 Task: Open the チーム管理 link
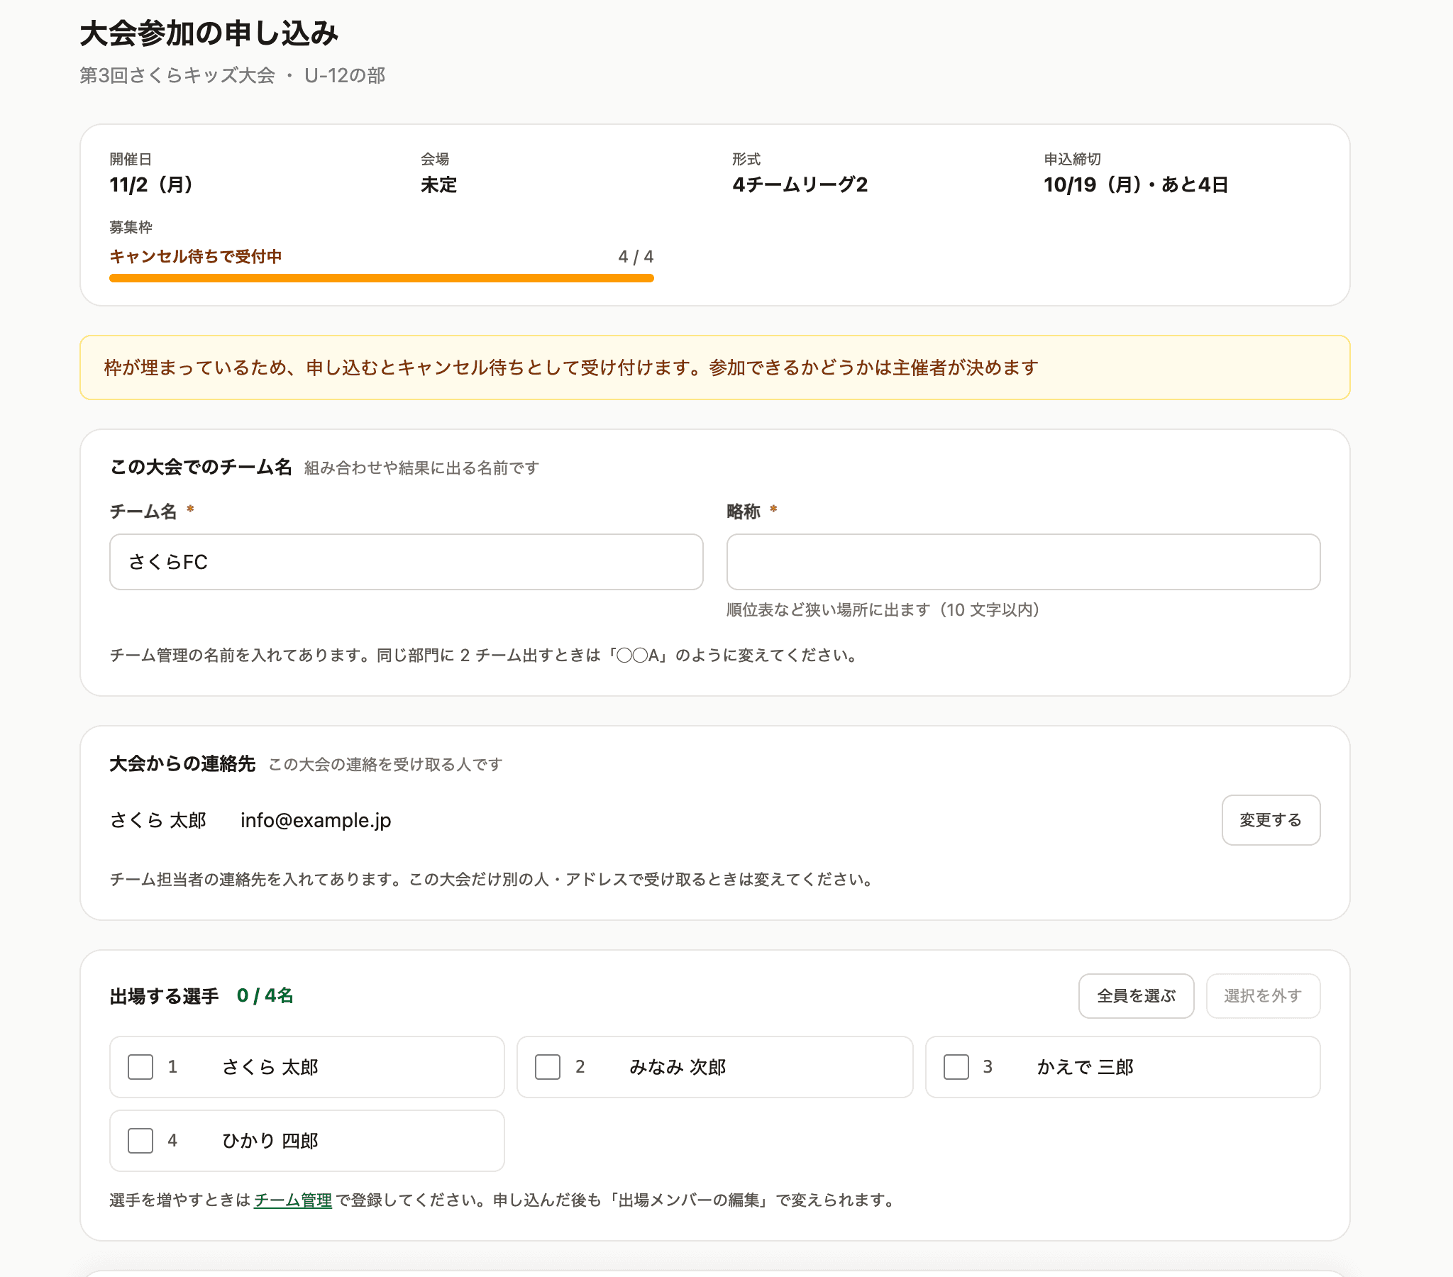[293, 1200]
